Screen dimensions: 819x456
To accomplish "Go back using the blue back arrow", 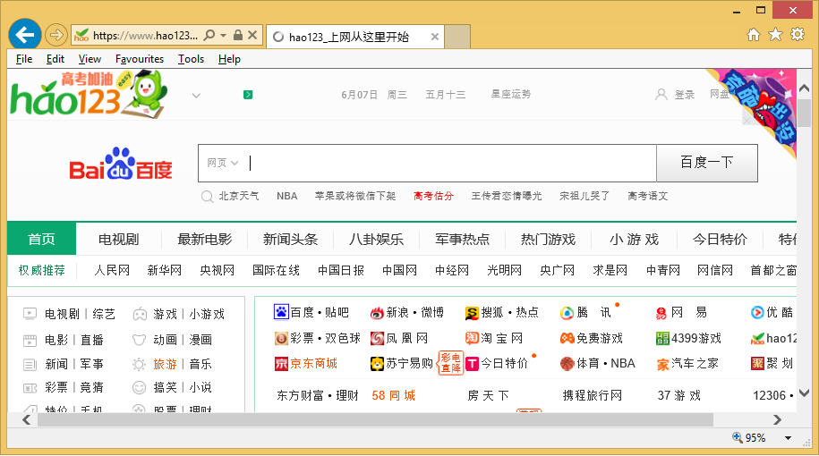I will click(24, 35).
